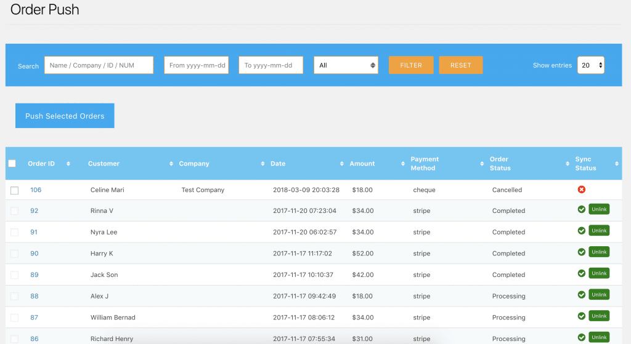Click the cheque payment method cell
Screen dimensions: 631x344
424,190
